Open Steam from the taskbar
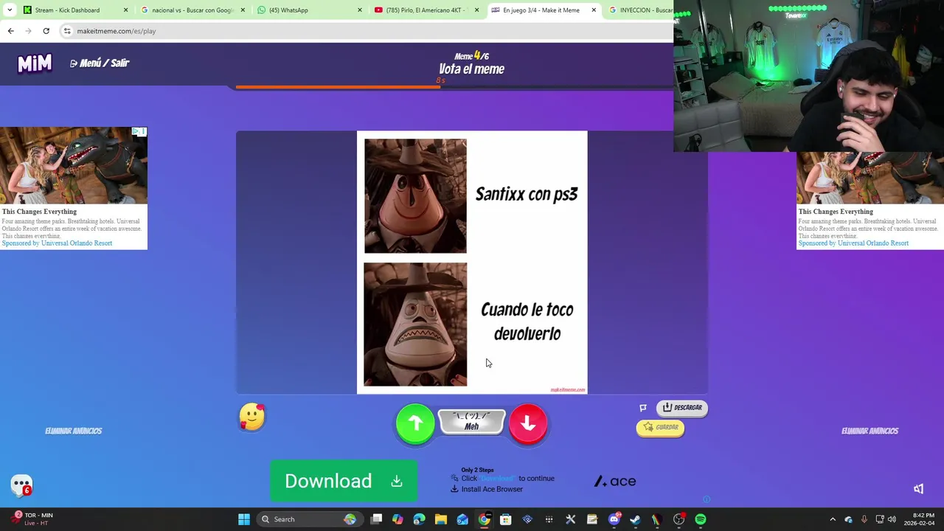Viewport: 944px width, 531px height. coord(635,519)
